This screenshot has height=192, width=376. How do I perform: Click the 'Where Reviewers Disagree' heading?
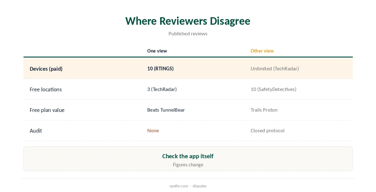[x=188, y=21]
